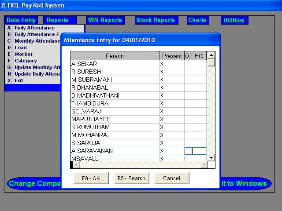282x211 pixels.
Task: Click Present mark for S.KUMUTHAM
Action: (x=162, y=127)
